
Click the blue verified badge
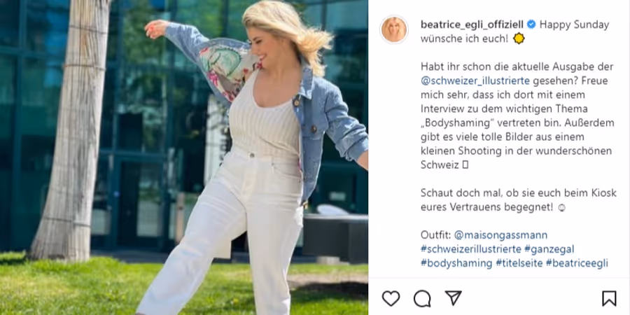pos(531,24)
